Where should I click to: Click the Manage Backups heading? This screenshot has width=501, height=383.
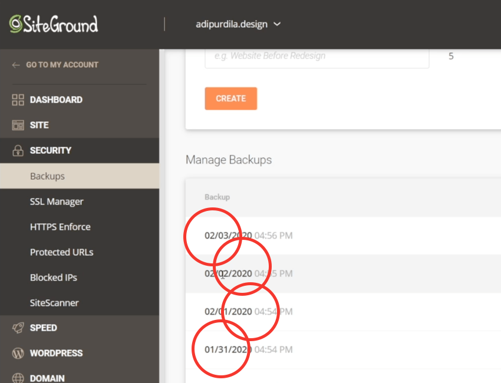click(x=229, y=160)
